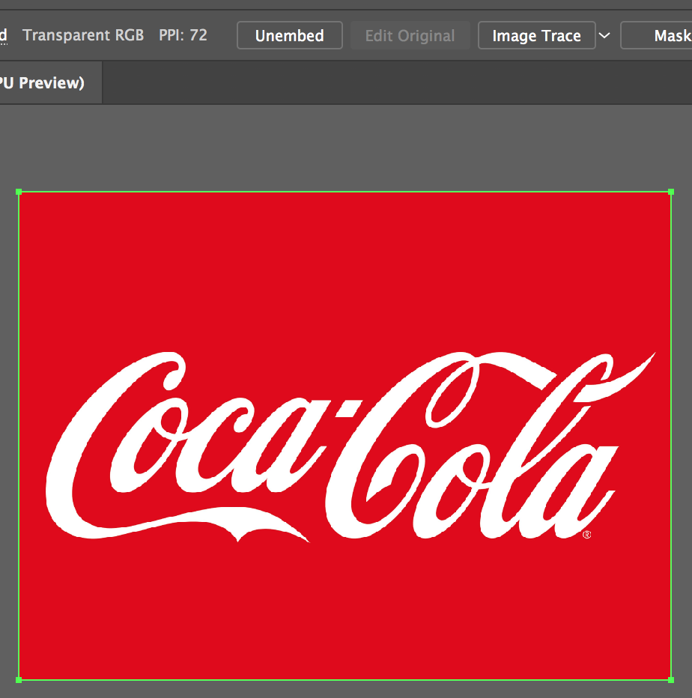This screenshot has height=698, width=692.
Task: Select the Coca-Cola logo image on canvas
Action: coord(345,436)
